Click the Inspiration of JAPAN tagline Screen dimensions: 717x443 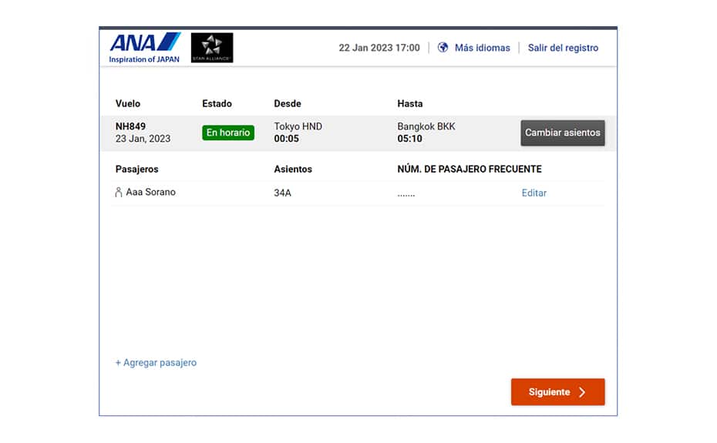tap(144, 59)
